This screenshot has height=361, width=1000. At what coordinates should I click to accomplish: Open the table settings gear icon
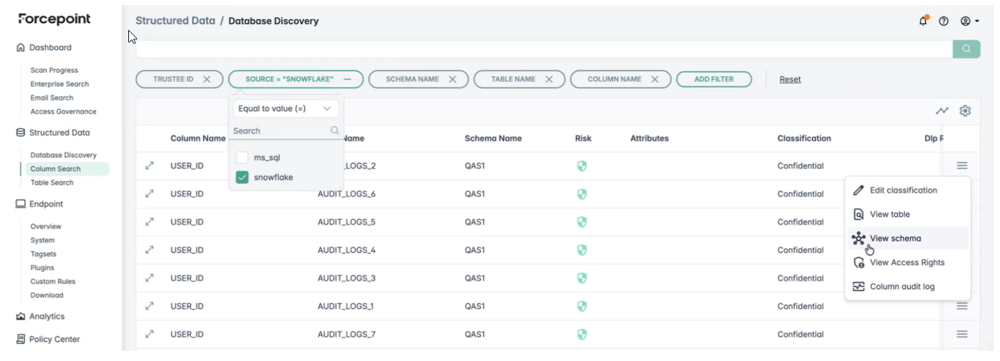tap(965, 111)
